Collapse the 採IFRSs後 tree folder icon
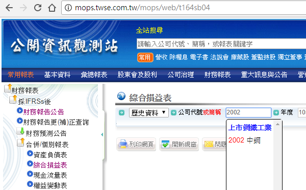Viewport: 306px width, 190px height. 13,100
